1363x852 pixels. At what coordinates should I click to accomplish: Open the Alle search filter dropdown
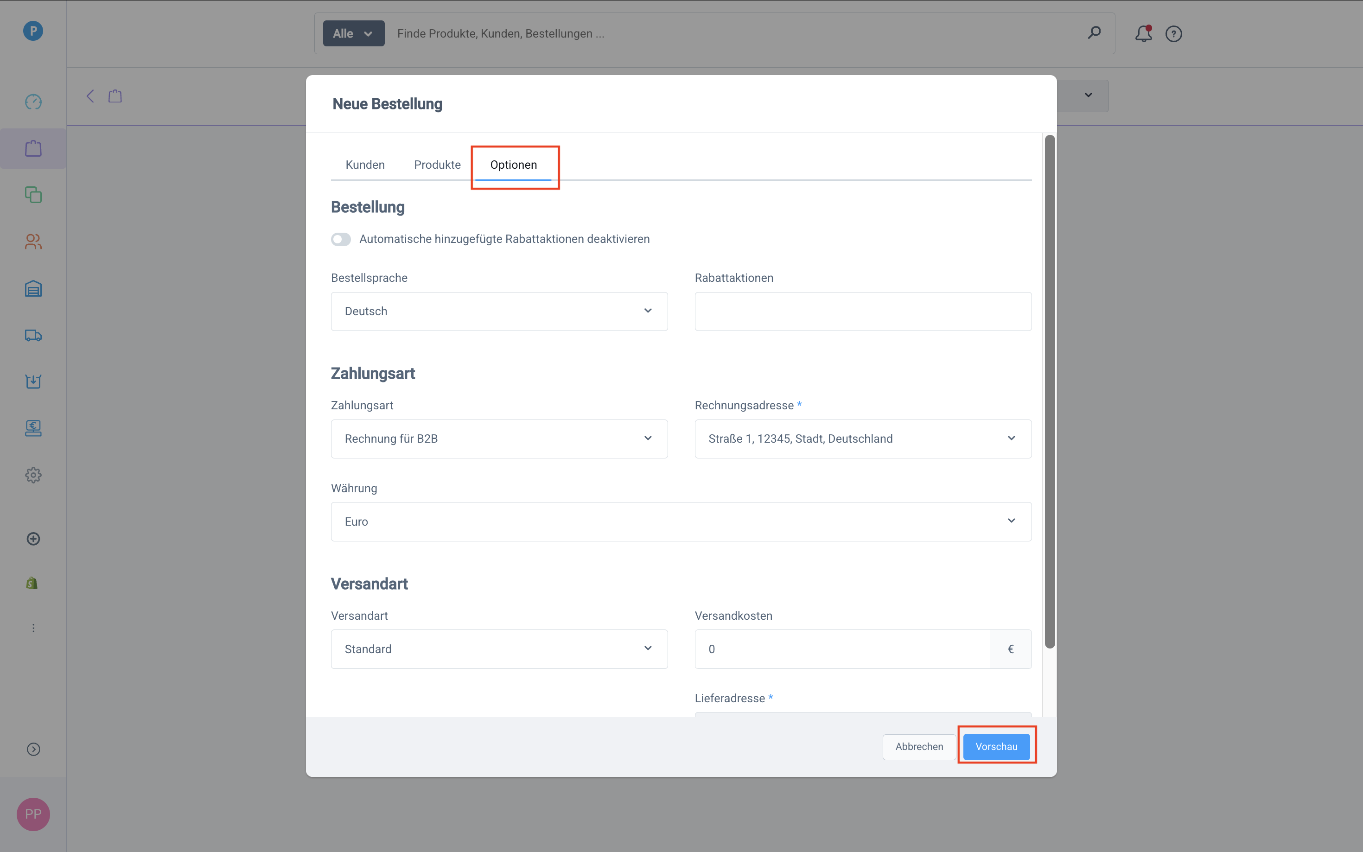pos(353,34)
